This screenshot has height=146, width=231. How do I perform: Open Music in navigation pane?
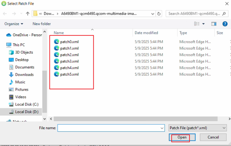17,82
